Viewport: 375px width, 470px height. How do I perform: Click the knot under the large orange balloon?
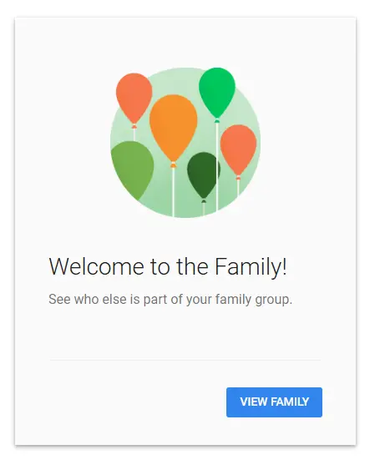click(x=173, y=164)
